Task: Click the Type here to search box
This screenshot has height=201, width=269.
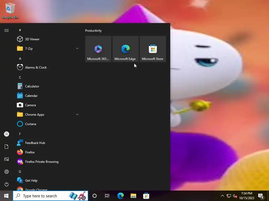Action: coord(50,196)
